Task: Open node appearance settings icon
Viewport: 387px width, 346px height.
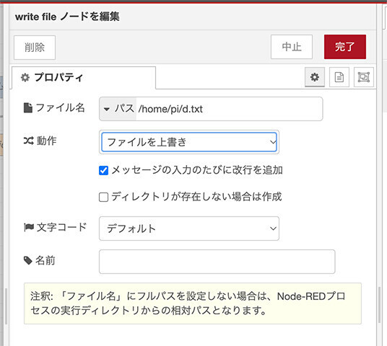Action: tap(364, 77)
